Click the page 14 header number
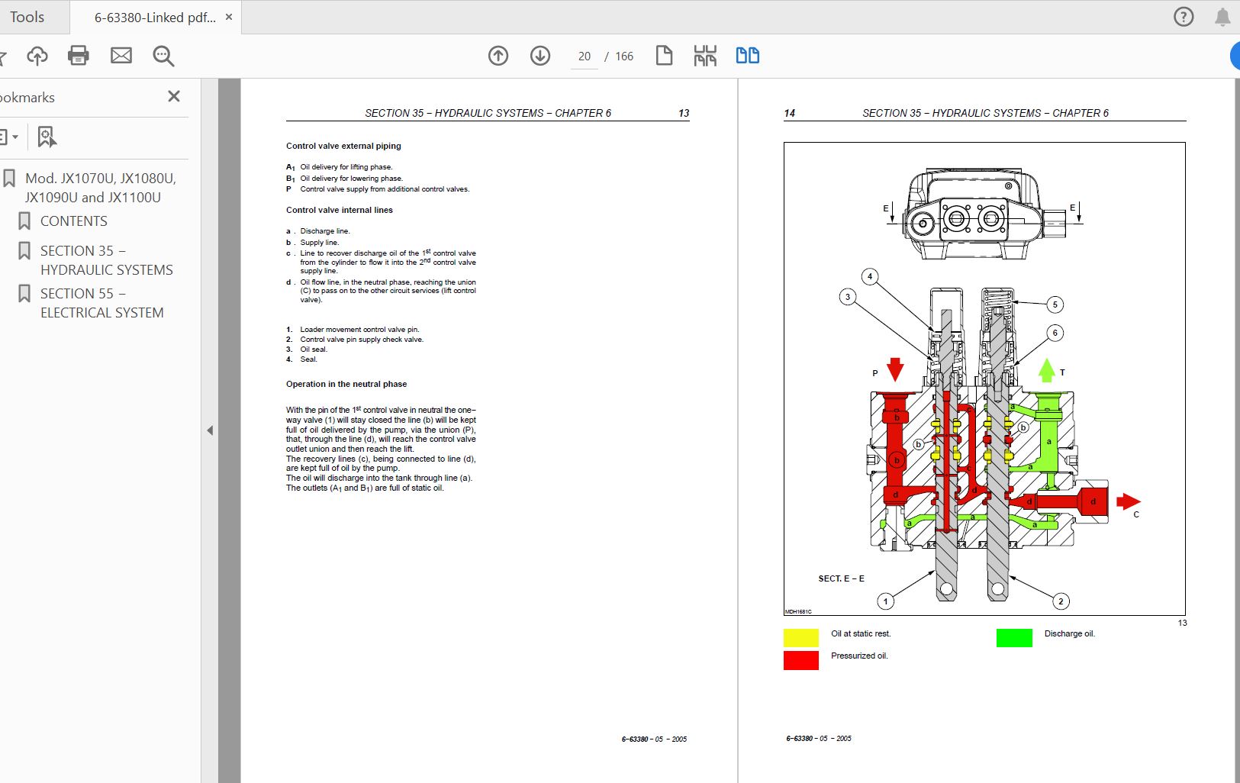The image size is (1240, 783). 790,113
